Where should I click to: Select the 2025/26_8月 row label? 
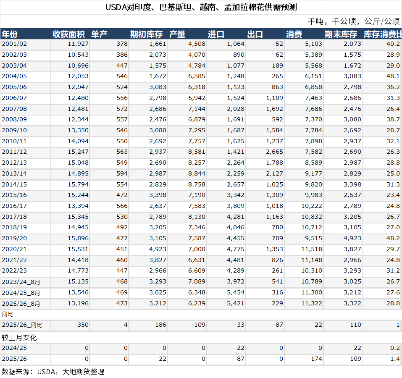click(x=21, y=304)
